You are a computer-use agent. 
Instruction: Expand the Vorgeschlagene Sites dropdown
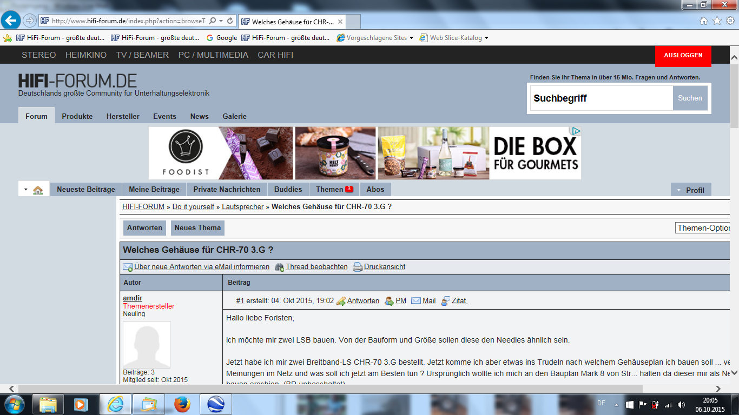[x=411, y=38]
